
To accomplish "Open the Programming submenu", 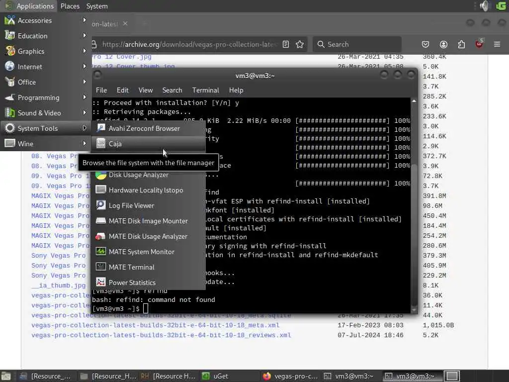I will point(45,97).
